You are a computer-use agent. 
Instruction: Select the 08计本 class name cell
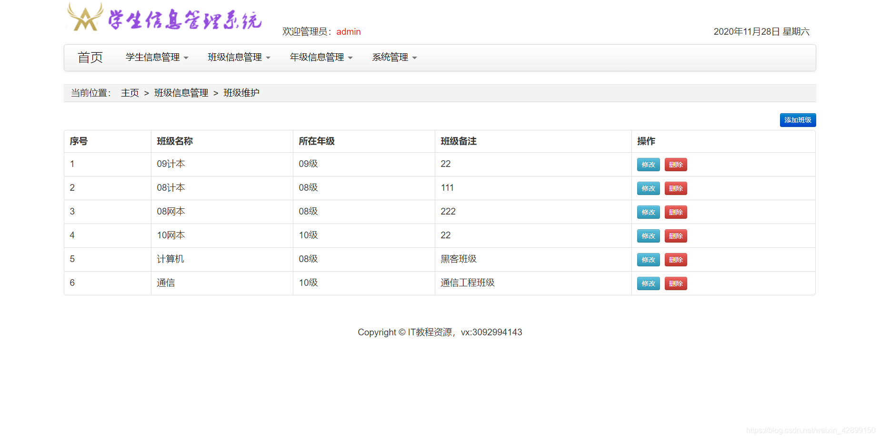(222, 188)
